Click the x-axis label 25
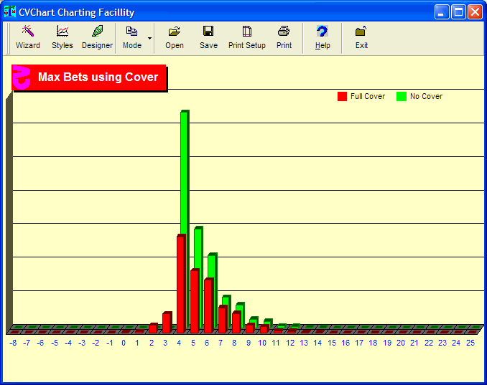The image size is (487, 385). tap(470, 343)
